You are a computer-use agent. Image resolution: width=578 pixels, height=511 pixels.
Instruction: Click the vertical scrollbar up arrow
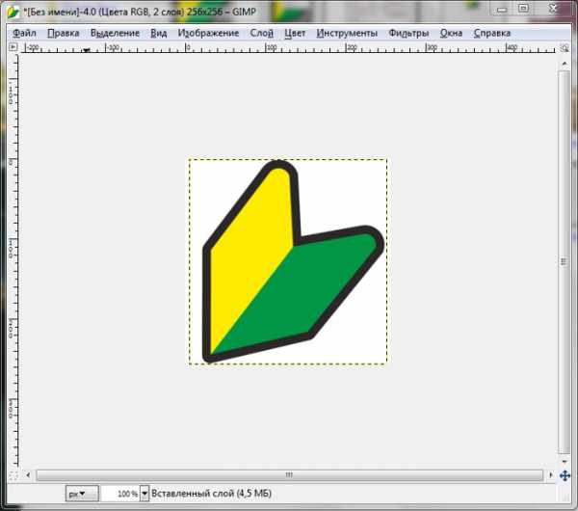[x=565, y=64]
